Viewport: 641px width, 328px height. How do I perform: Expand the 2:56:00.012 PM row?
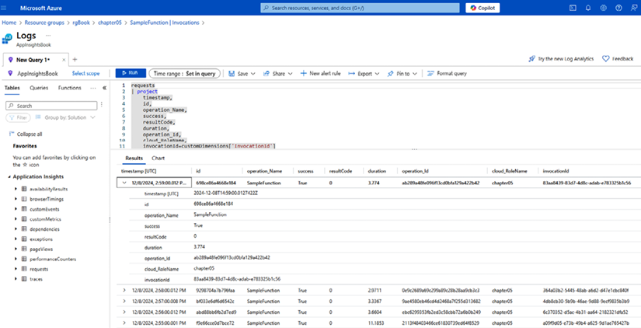[x=124, y=312]
